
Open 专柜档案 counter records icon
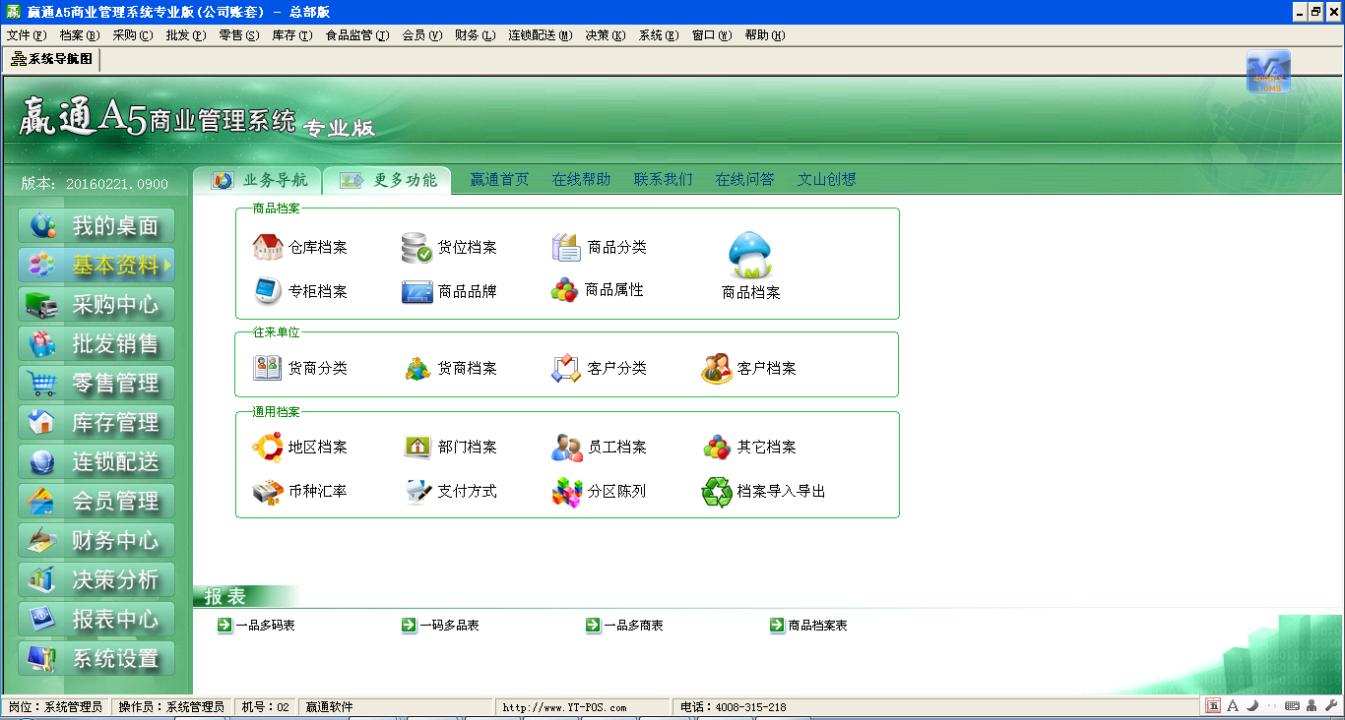(x=269, y=291)
